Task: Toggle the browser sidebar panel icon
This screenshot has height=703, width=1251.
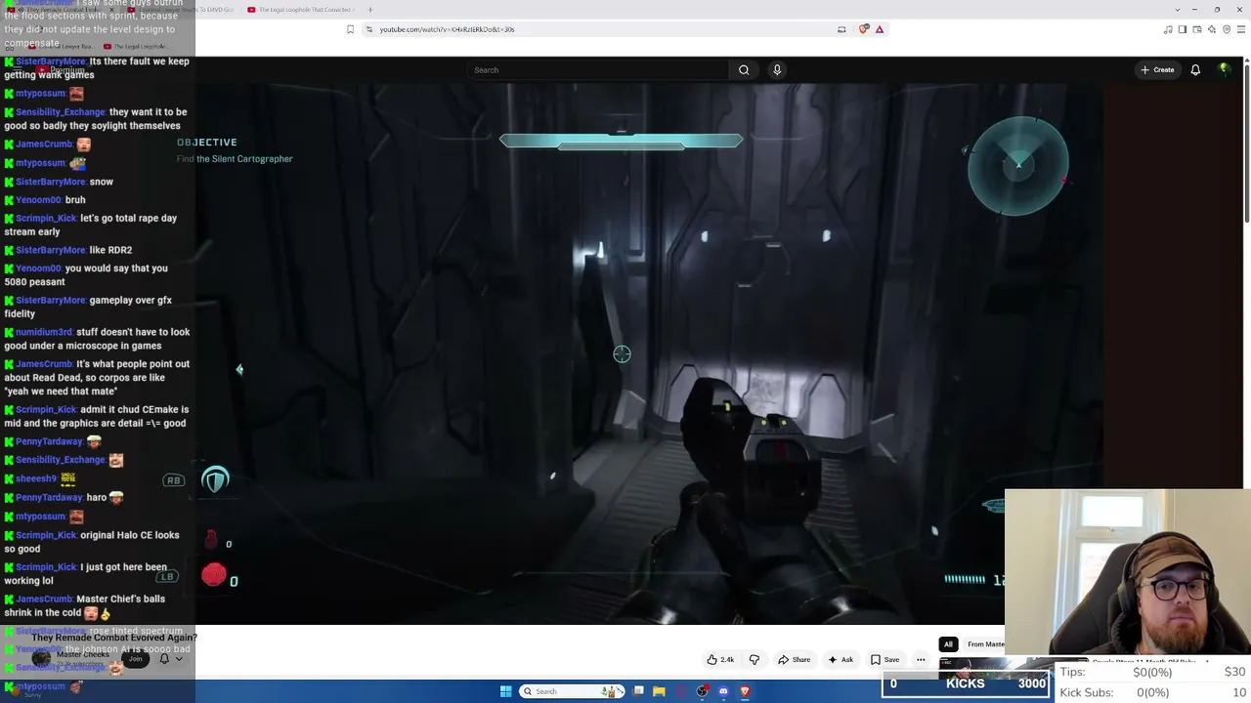Action: (1182, 29)
